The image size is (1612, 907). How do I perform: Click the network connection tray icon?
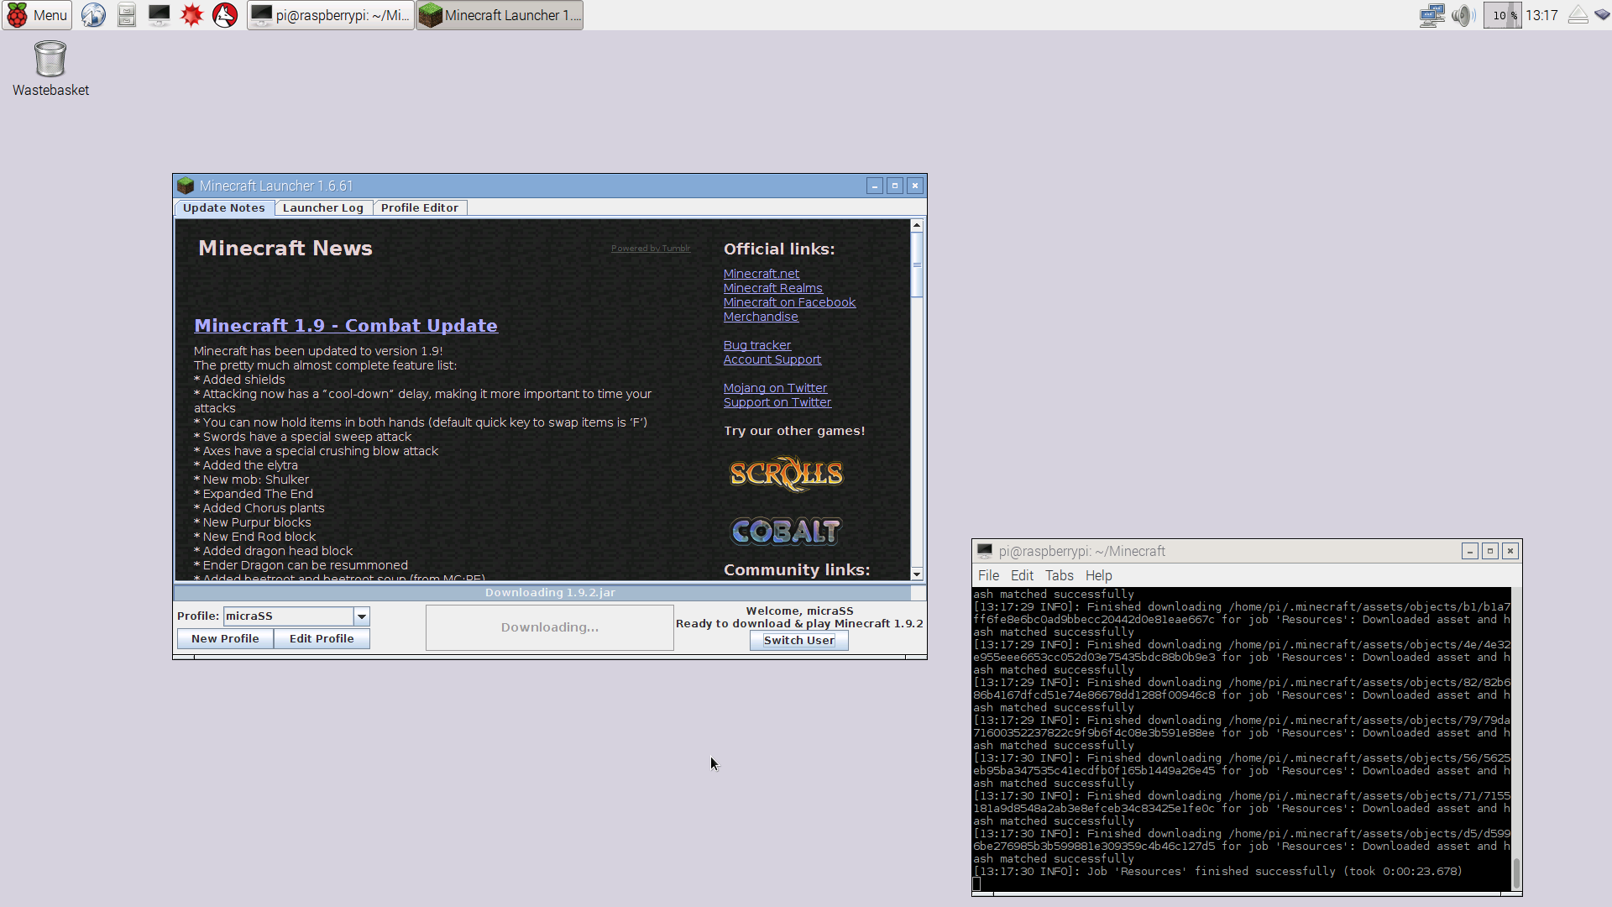tap(1431, 15)
